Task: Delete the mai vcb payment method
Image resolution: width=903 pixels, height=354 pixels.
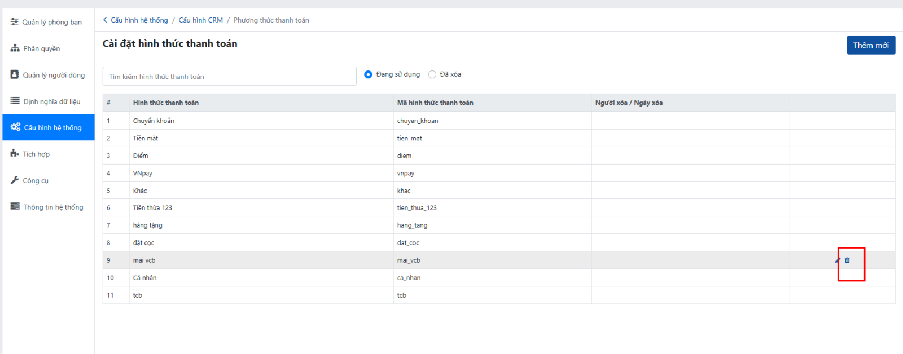Action: pyautogui.click(x=847, y=260)
